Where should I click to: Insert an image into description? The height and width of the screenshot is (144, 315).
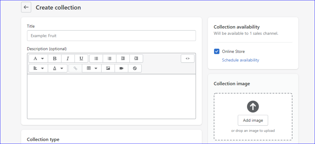tap(108, 68)
